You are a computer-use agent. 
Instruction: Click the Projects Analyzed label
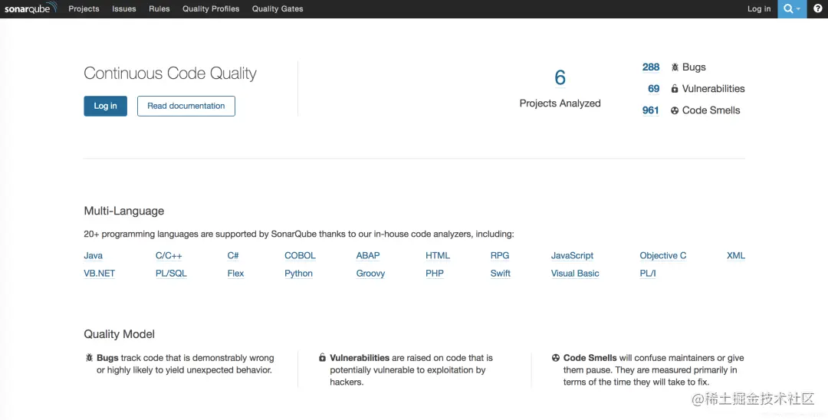[x=560, y=103]
